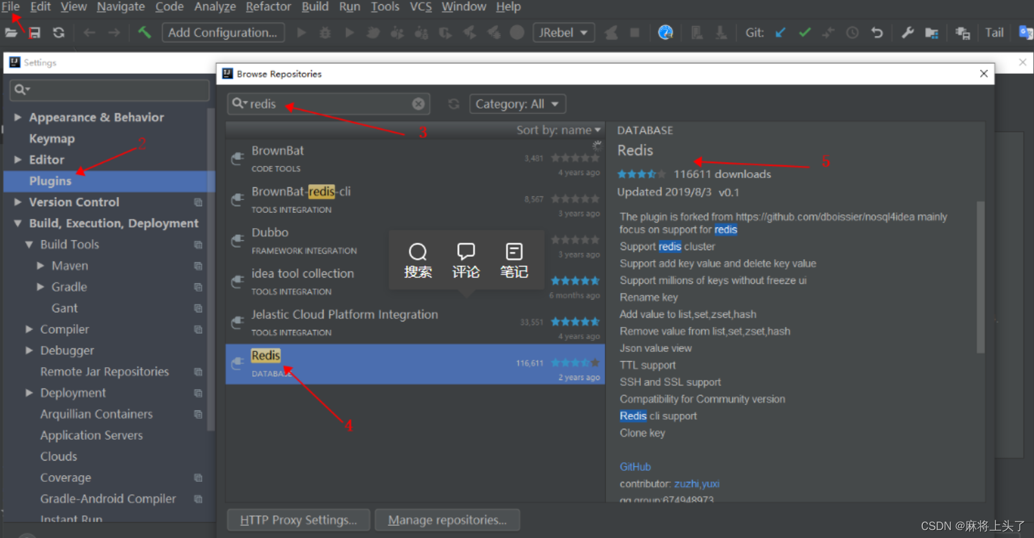The image size is (1034, 538).
Task: Click the Add Configuration... button
Action: click(x=223, y=32)
